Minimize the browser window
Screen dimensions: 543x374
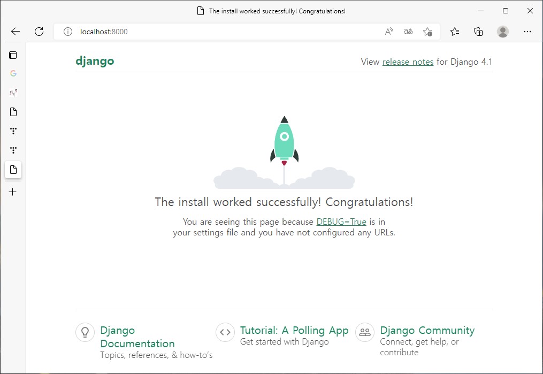point(481,11)
